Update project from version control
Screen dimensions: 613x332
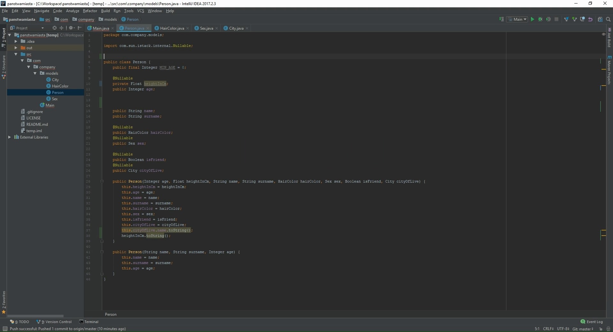point(566,19)
